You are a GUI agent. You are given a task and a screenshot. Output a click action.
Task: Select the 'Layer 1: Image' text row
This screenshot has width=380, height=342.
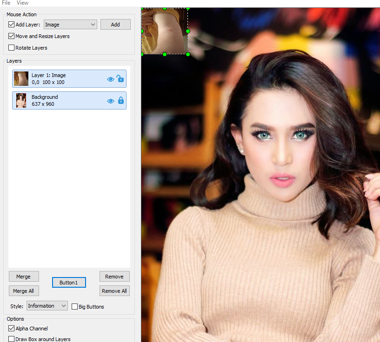(48, 75)
